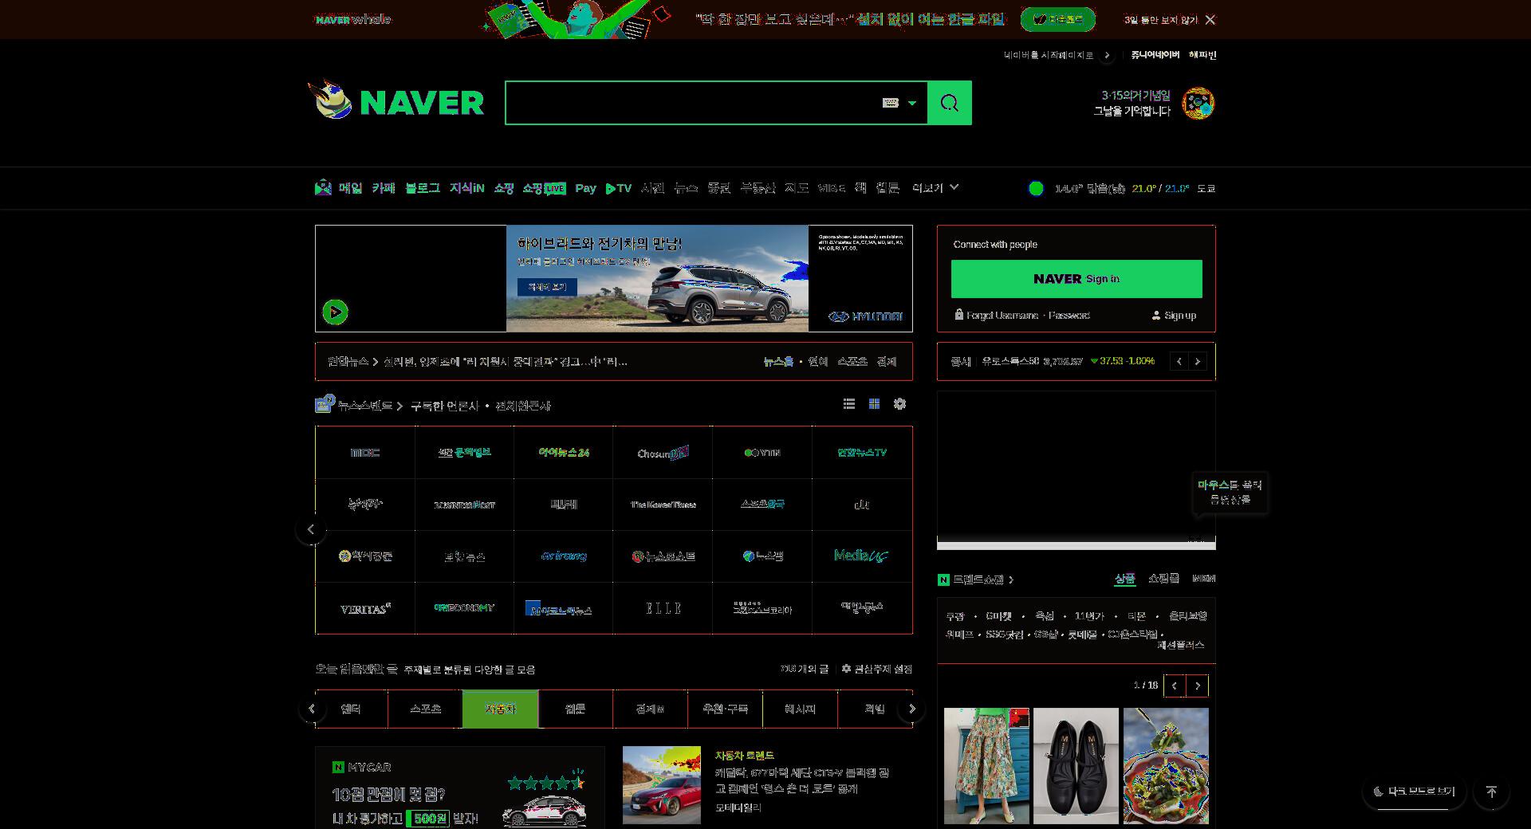The width and height of the screenshot is (1531, 829).
Task: Expand the 더보기 services dropdown
Action: [x=935, y=188]
